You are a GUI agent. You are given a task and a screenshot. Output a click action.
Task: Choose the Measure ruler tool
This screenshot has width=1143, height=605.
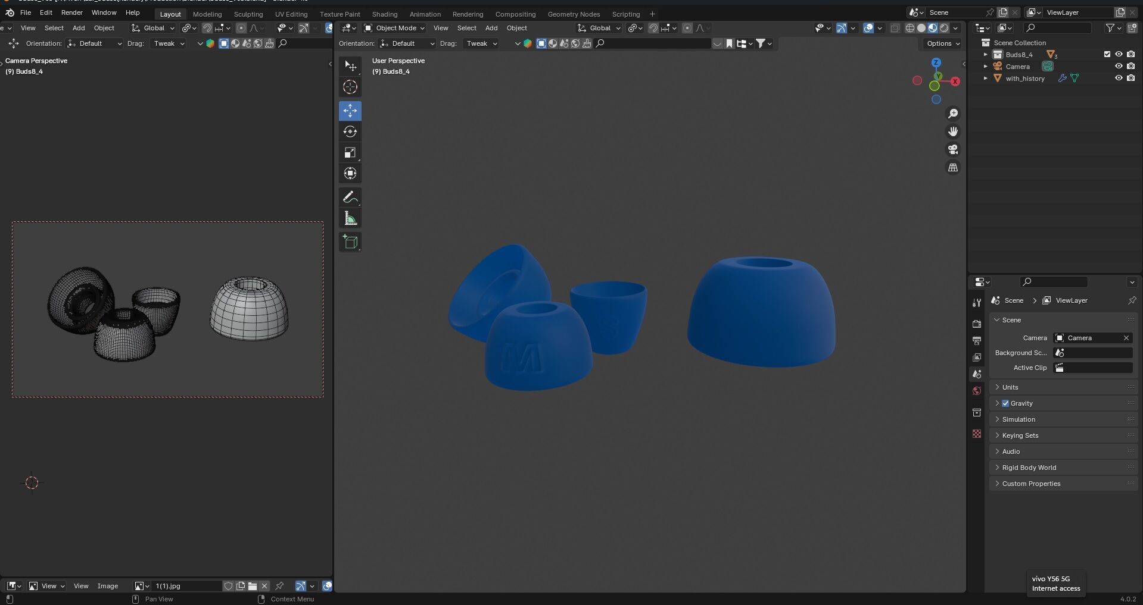click(350, 218)
